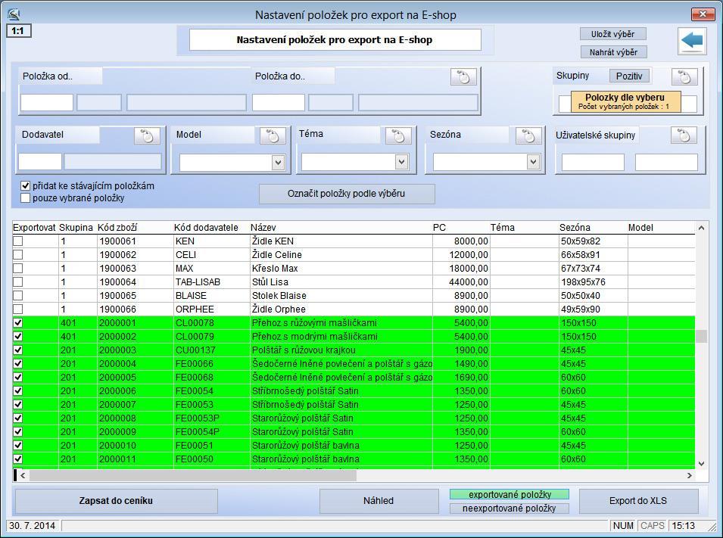The image size is (723, 538).
Task: Check export box for Židle Celine
Action: pyautogui.click(x=18, y=254)
